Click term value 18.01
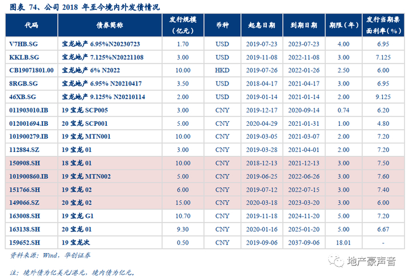Screen dimensions: 409x279 (x=344, y=242)
